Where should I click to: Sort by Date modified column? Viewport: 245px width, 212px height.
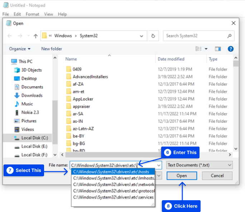point(171,59)
